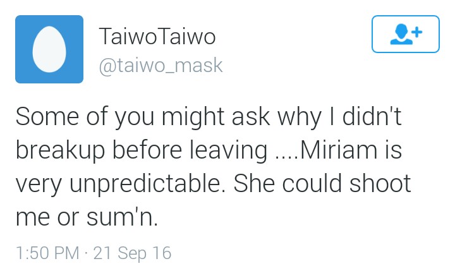The width and height of the screenshot is (455, 266).
Task: Click the white egg shape in avatar
Action: (x=49, y=49)
